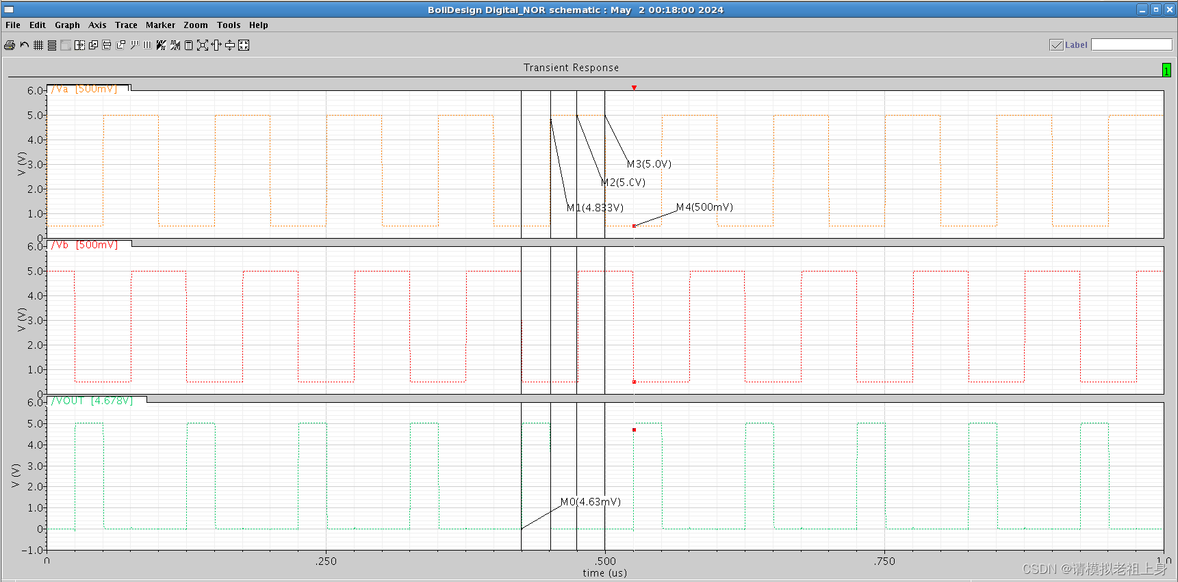The height and width of the screenshot is (582, 1178).
Task: Click the green subwindow number 1 indicator
Action: coord(1166,70)
